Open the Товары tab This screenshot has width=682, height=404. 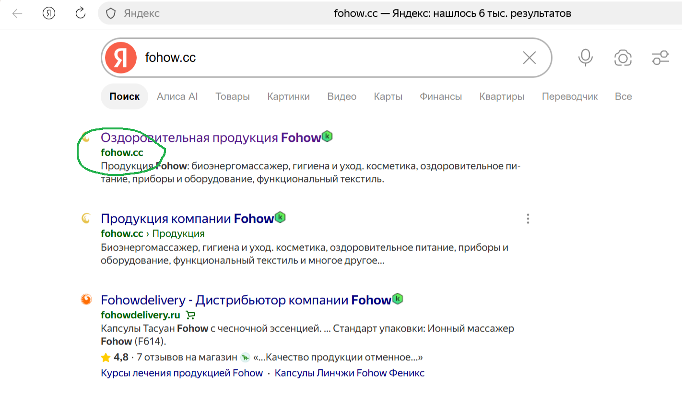(x=233, y=96)
